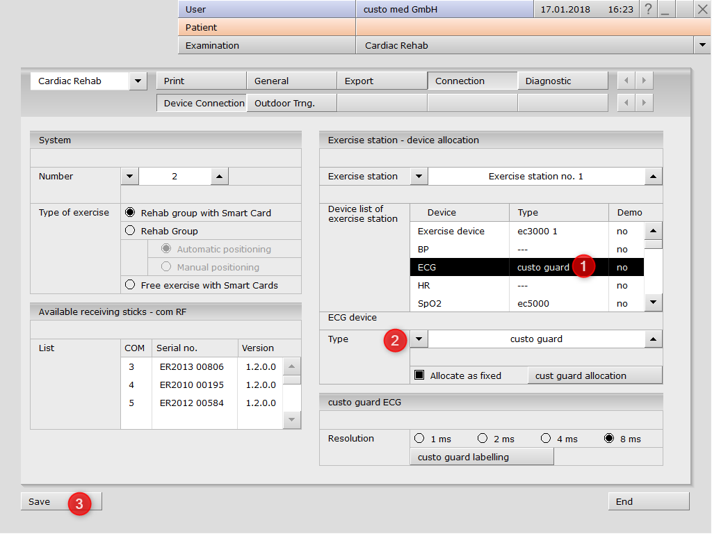
Task: Click the Cardiac Rehab examination field
Action: coord(525,45)
